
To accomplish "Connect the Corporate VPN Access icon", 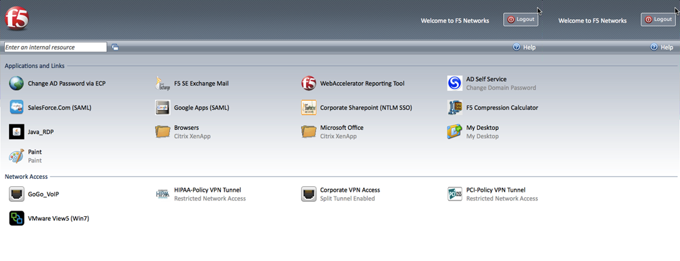I will [308, 194].
